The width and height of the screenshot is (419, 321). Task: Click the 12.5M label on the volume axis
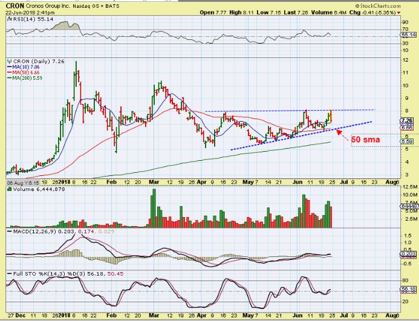click(410, 187)
